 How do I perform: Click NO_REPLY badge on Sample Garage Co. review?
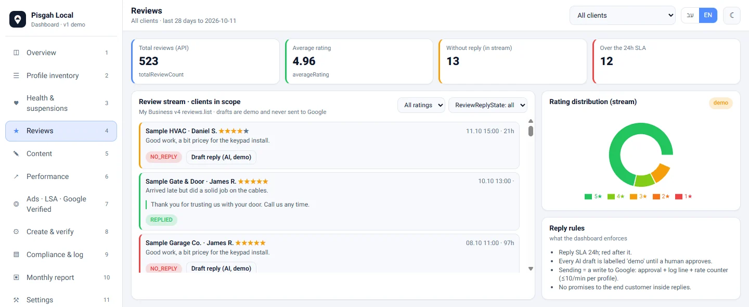pyautogui.click(x=164, y=268)
